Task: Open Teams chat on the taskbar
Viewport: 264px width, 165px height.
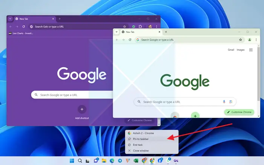Action: (96, 160)
